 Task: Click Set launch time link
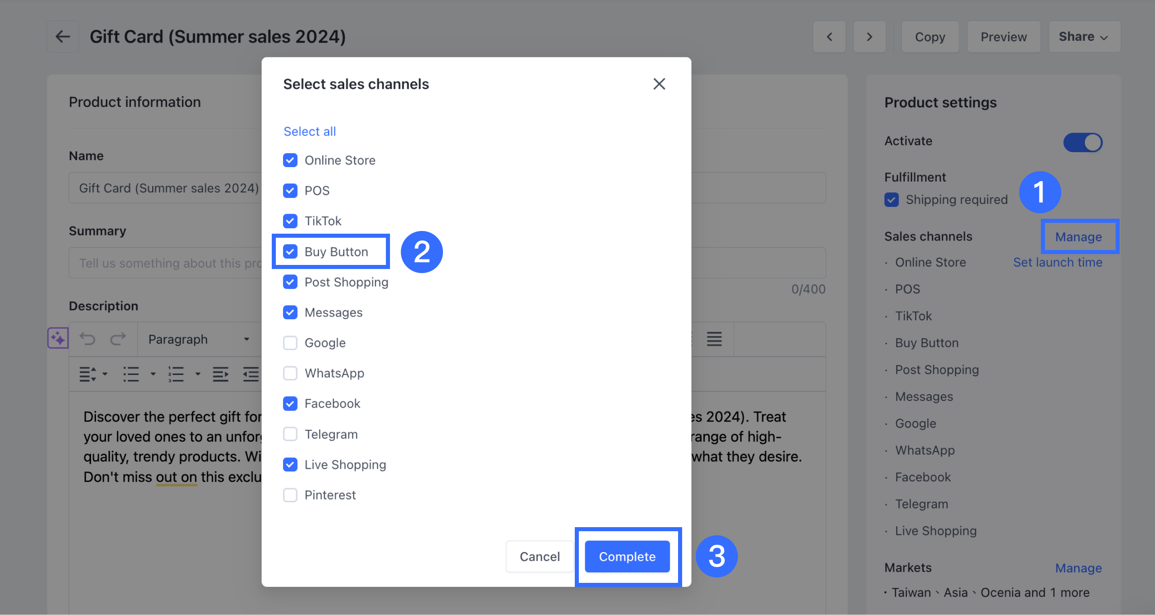click(1058, 262)
